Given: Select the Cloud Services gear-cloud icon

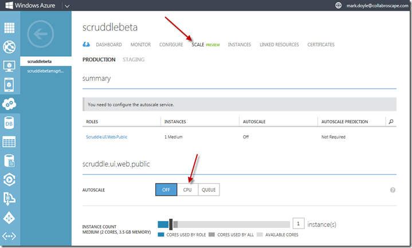Looking at the screenshot, I should [x=10, y=104].
